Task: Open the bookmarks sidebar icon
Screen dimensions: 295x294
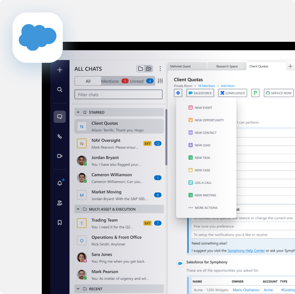Action: (x=60, y=223)
